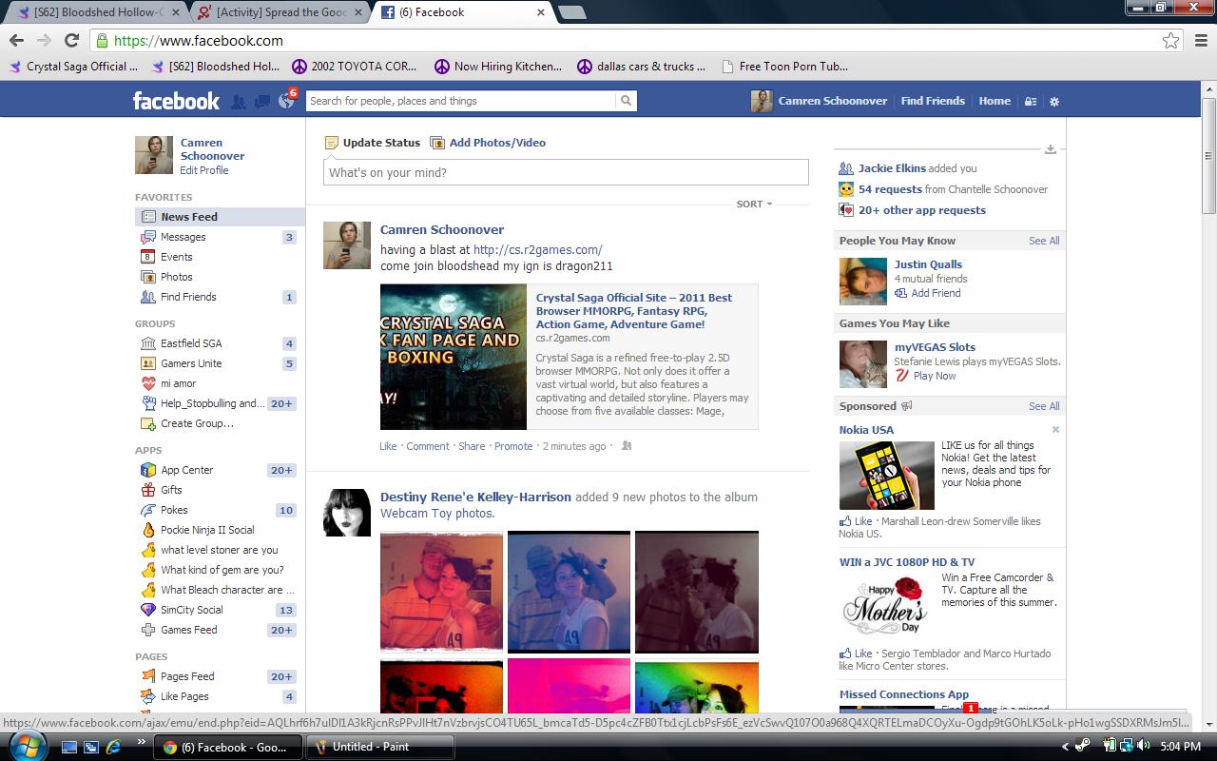Click the Chrome reload button
The width and height of the screenshot is (1217, 761).
coord(71,40)
